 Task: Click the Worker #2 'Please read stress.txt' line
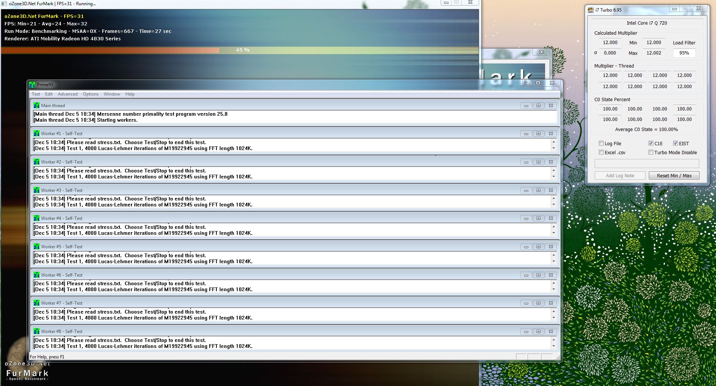pos(120,171)
